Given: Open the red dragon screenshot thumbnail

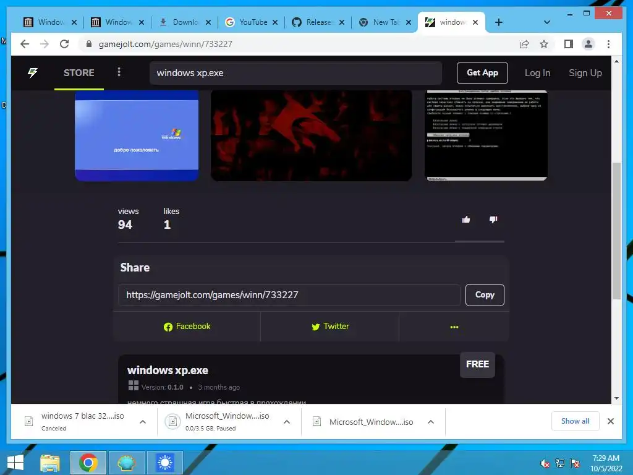Looking at the screenshot, I should [x=312, y=135].
